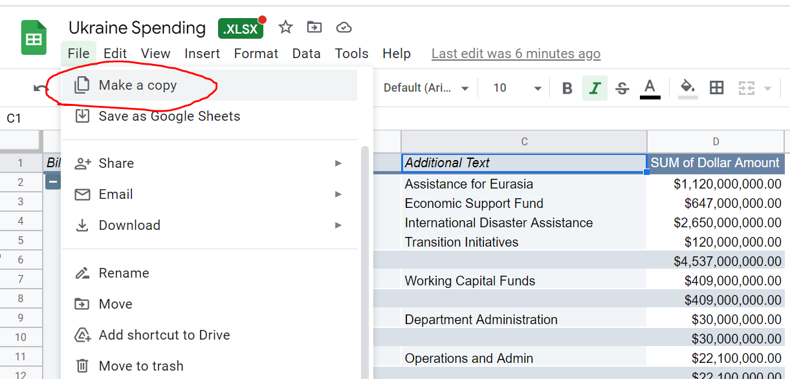Open the Tools menu
The width and height of the screenshot is (790, 379).
351,54
